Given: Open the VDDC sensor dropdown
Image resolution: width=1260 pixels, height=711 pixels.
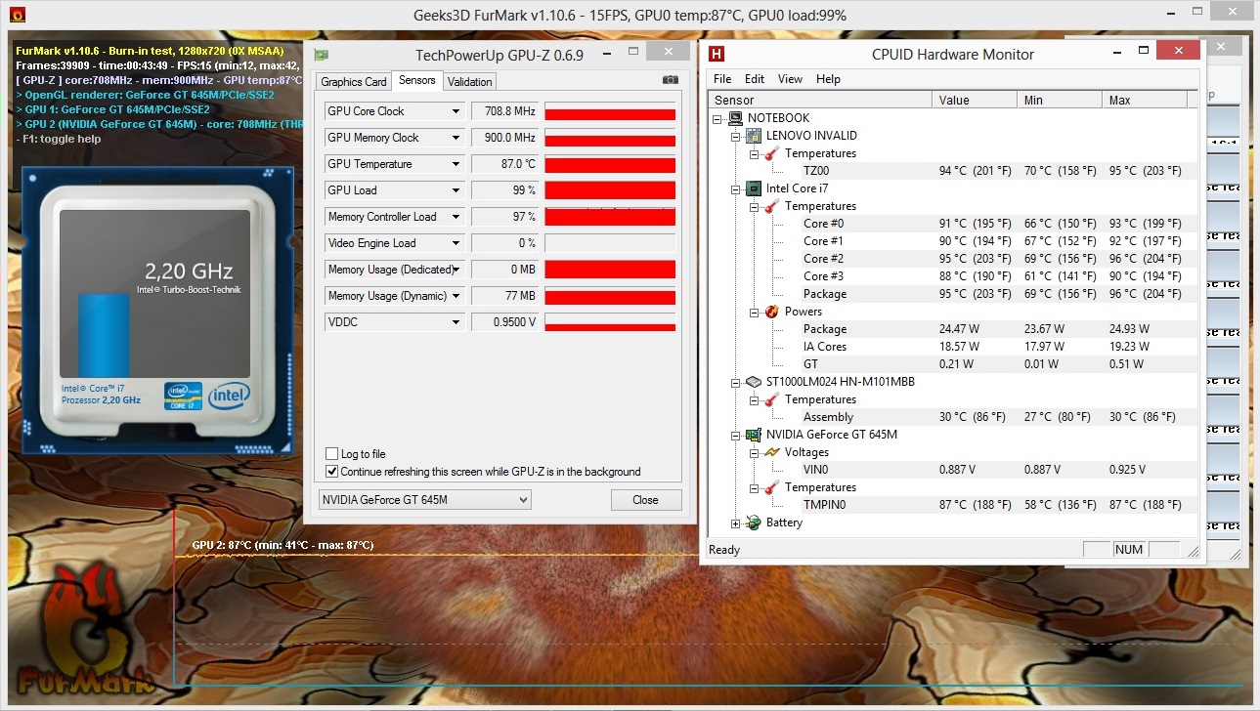Looking at the screenshot, I should pyautogui.click(x=456, y=322).
